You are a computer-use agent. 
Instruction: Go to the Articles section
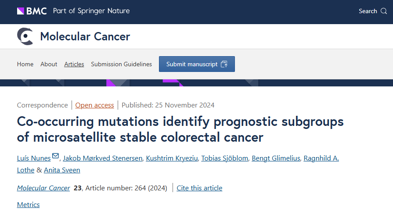[74, 64]
